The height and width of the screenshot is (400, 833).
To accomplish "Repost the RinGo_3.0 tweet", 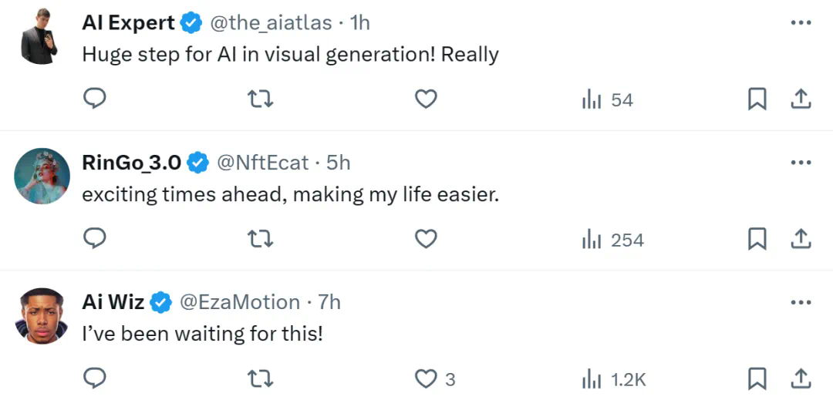I will pyautogui.click(x=260, y=240).
